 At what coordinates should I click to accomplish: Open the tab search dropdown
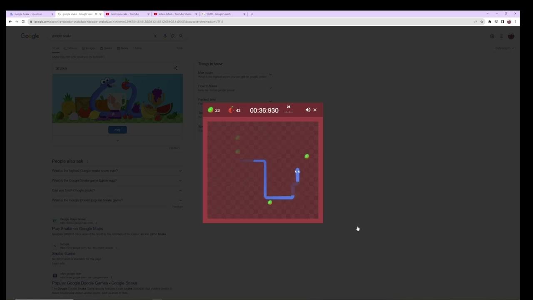coord(488,14)
